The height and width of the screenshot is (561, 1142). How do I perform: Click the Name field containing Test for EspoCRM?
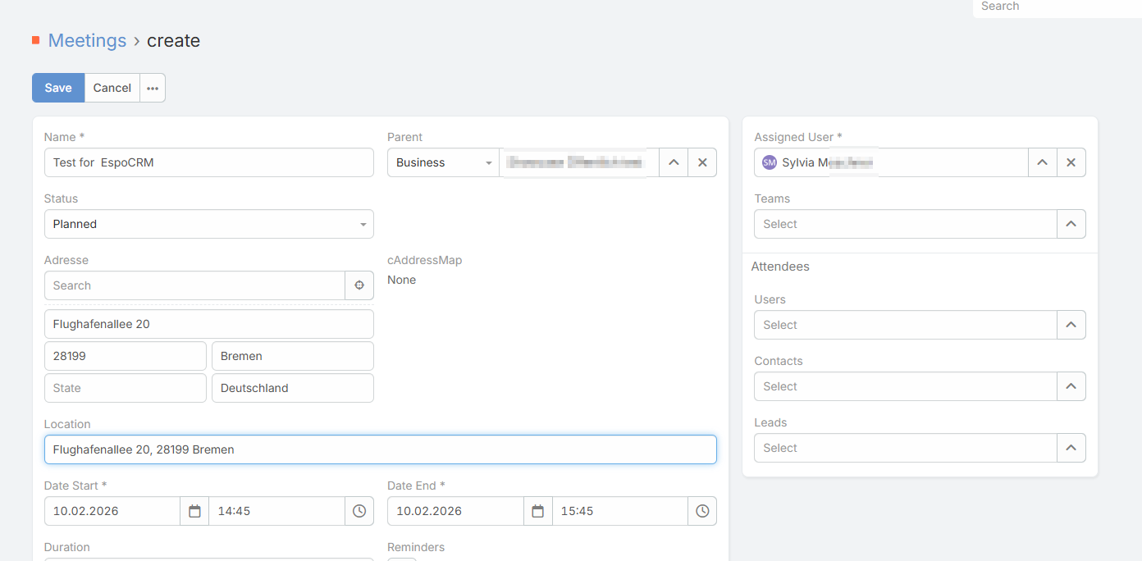(208, 162)
